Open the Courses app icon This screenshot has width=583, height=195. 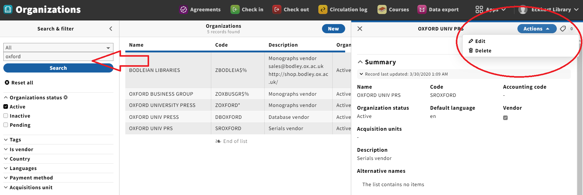click(382, 9)
